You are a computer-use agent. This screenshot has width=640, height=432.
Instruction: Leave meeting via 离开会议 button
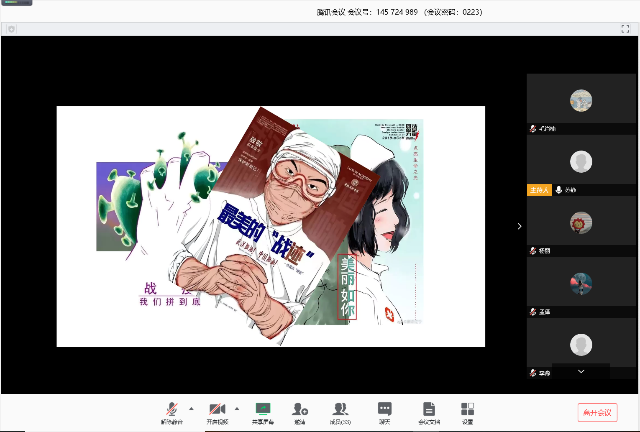pyautogui.click(x=597, y=413)
